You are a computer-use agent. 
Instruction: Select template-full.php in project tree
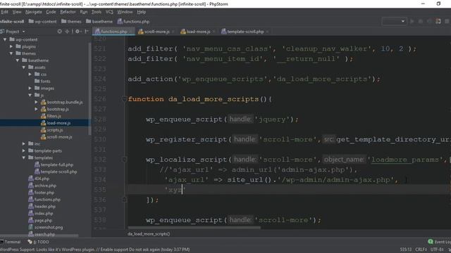(54, 164)
